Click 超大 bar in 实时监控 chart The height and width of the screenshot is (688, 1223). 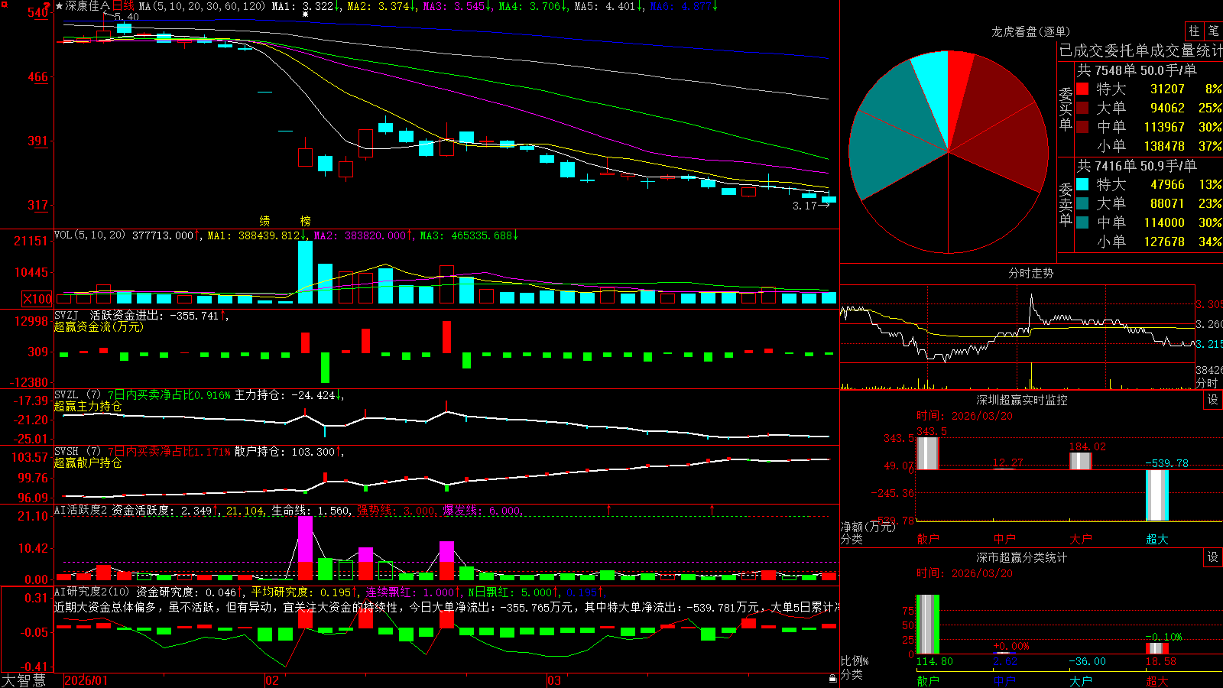tap(1157, 495)
